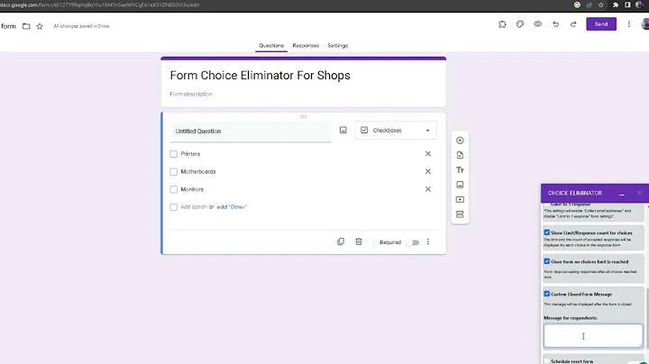Click the add "Other" link
The width and height of the screenshot is (649, 364).
pyautogui.click(x=232, y=207)
